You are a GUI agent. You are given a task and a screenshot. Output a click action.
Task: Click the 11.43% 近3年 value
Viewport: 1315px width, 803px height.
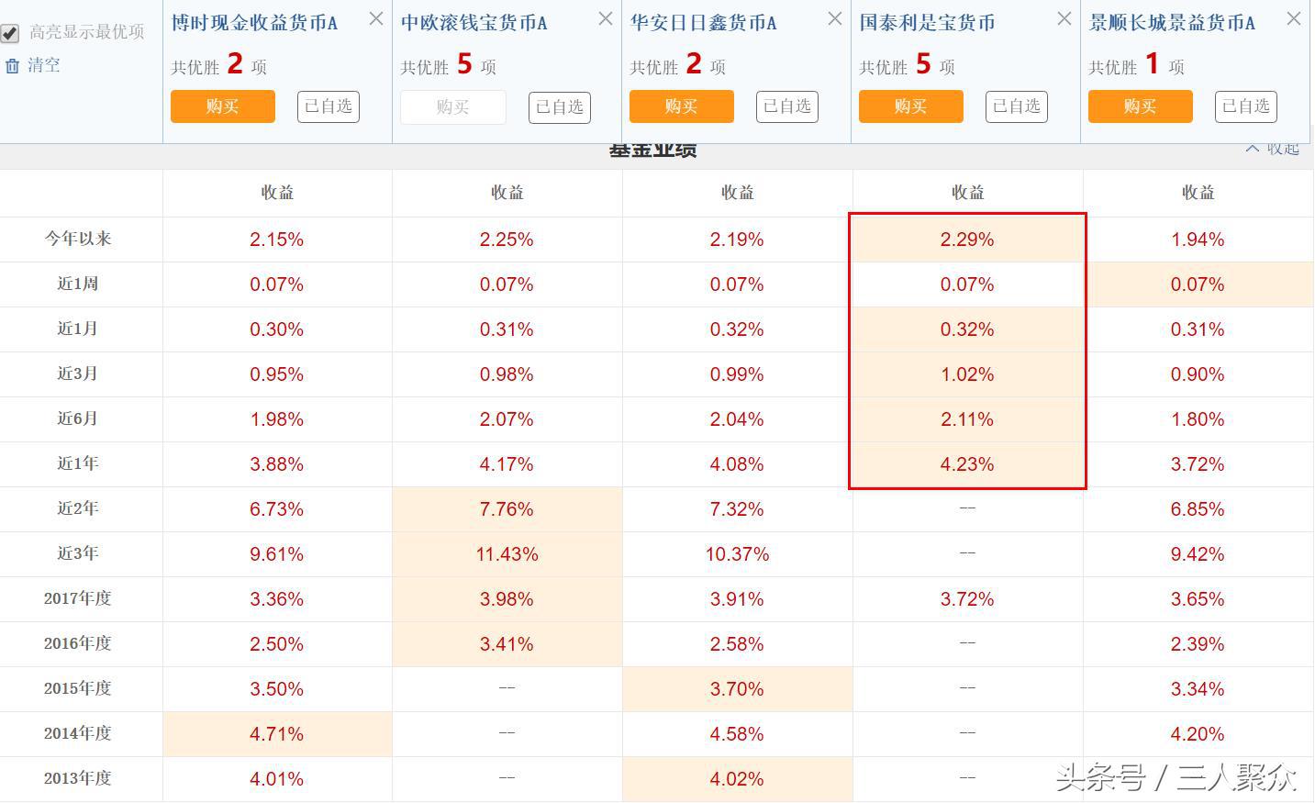pos(507,554)
